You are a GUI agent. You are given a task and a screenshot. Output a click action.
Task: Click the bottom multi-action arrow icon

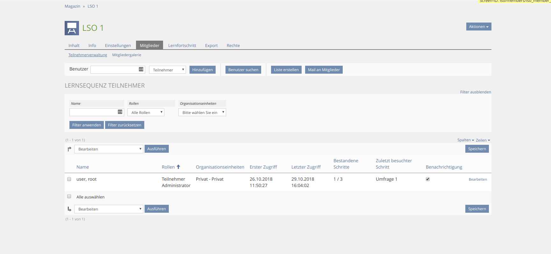(69, 209)
